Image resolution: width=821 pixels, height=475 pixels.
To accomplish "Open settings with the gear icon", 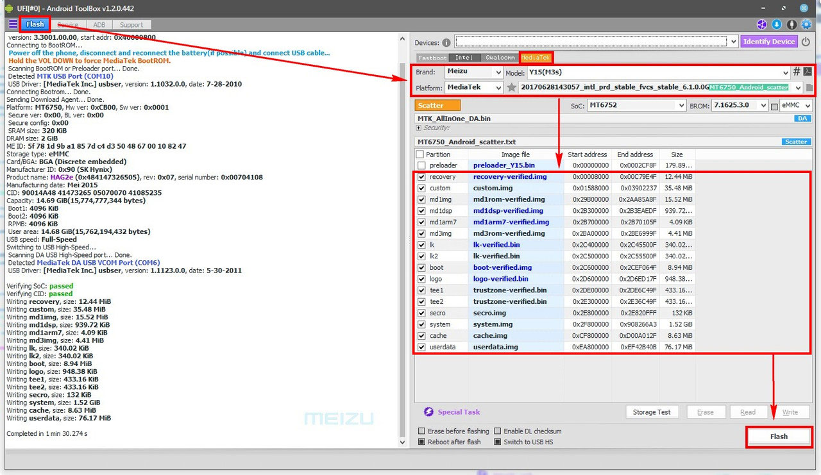I will point(806,24).
